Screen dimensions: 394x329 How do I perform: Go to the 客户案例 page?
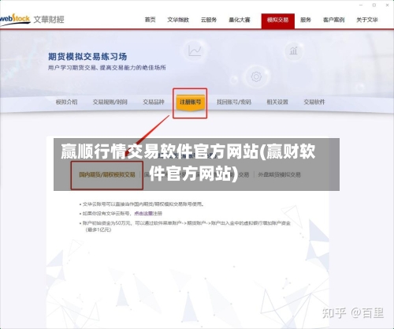coord(333,20)
